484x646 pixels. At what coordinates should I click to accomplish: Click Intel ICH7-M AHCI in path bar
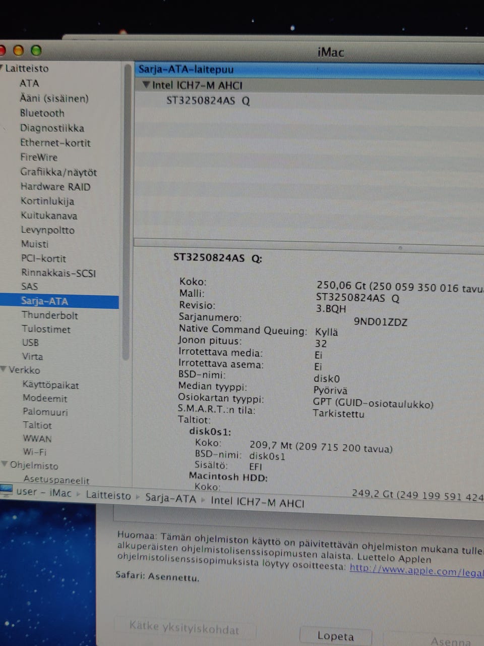pos(258,502)
